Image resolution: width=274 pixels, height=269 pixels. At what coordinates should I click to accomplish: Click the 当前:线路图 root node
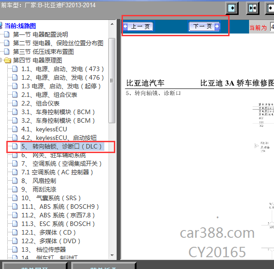pos(20,26)
